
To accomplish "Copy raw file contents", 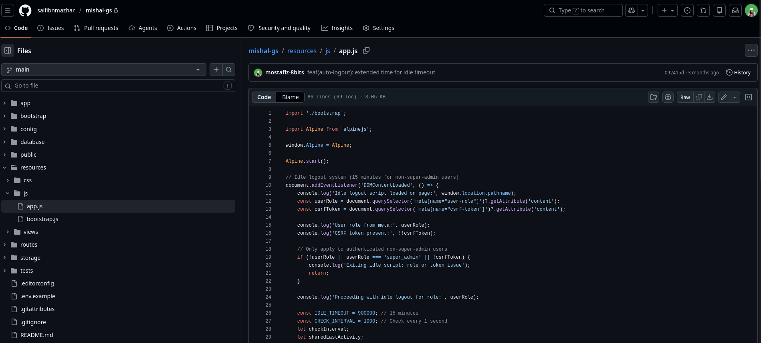I will pyautogui.click(x=699, y=97).
